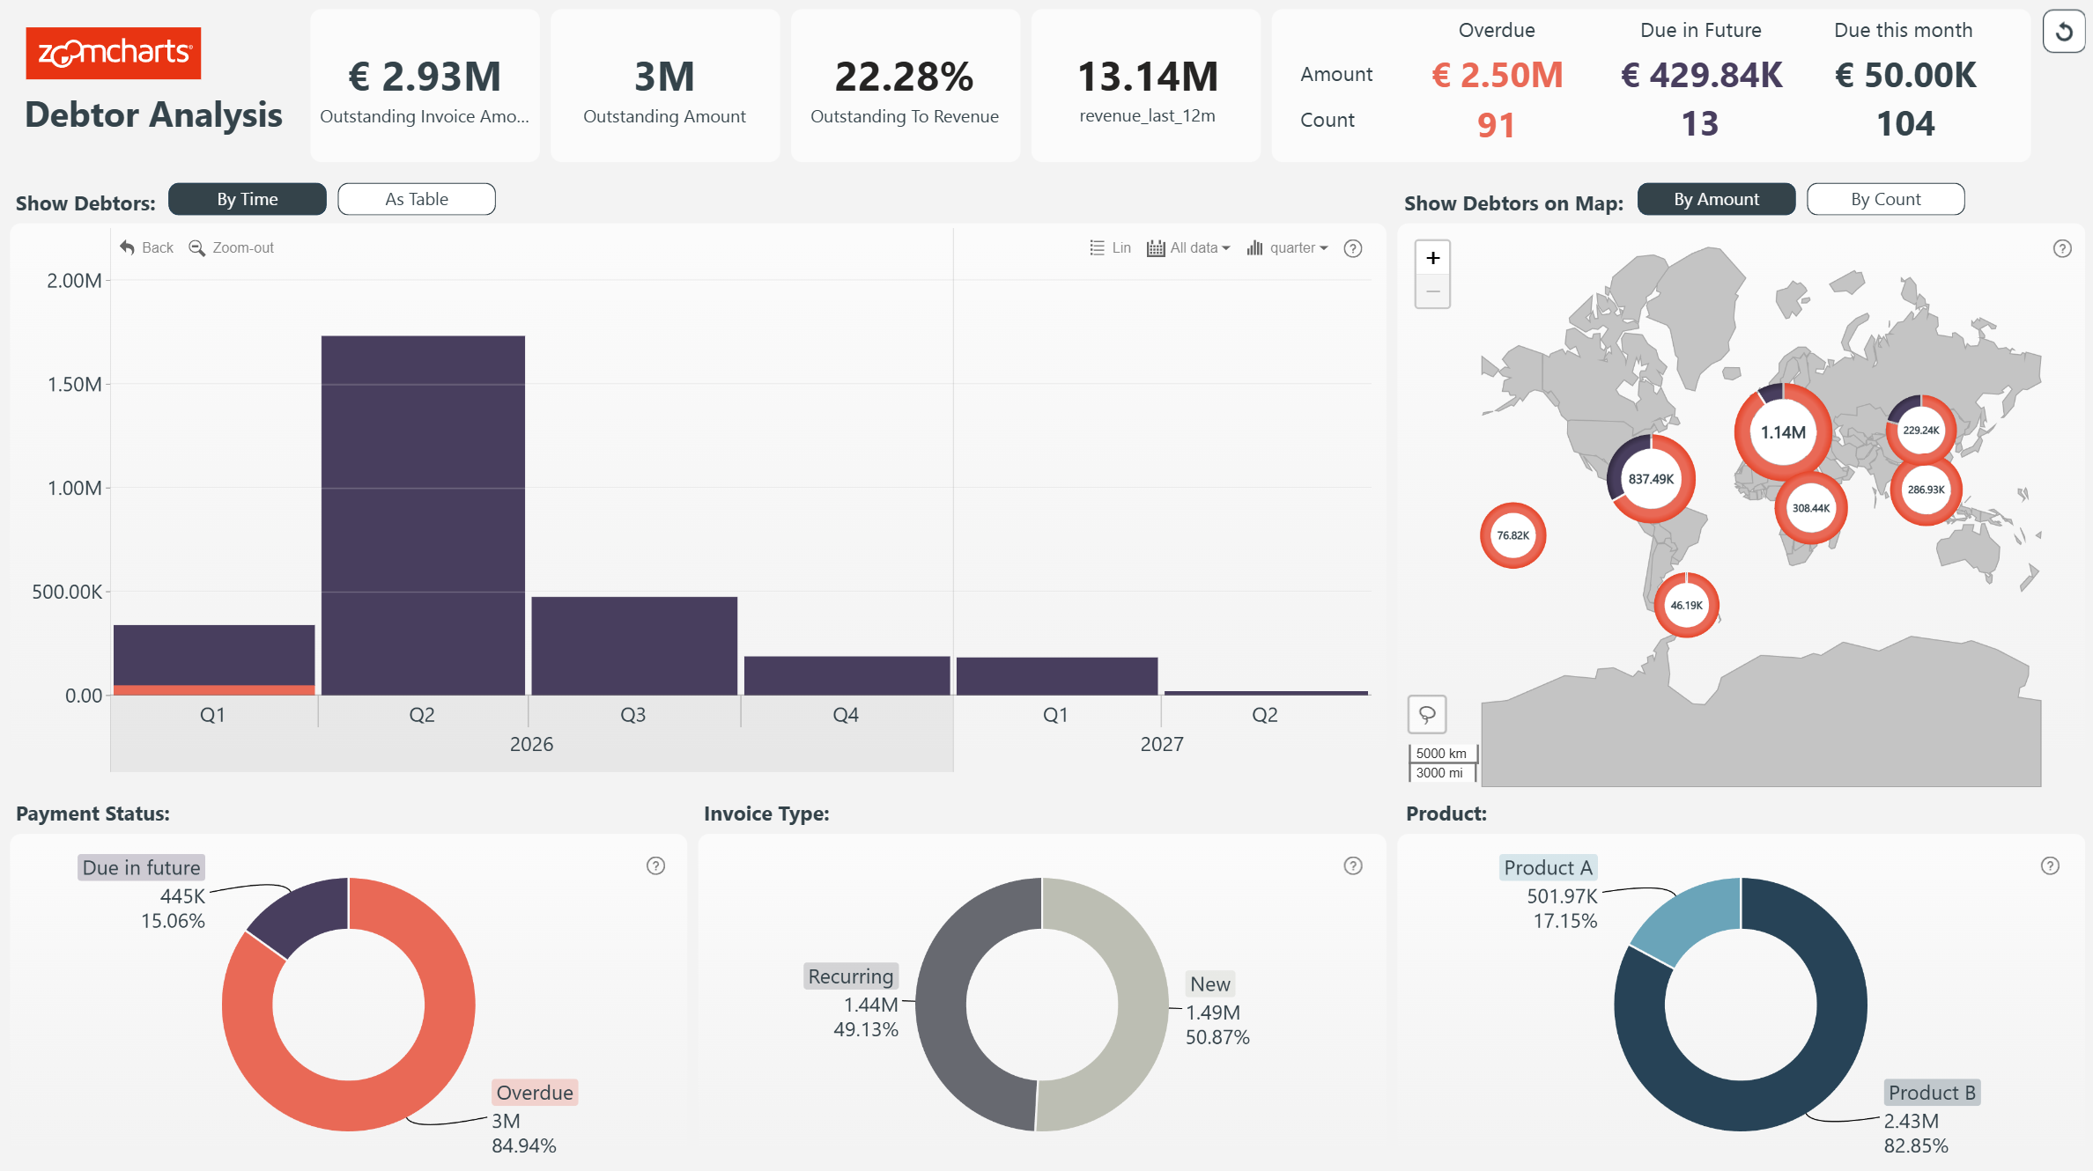Click the Back arrow in the chart toolbar

(128, 247)
